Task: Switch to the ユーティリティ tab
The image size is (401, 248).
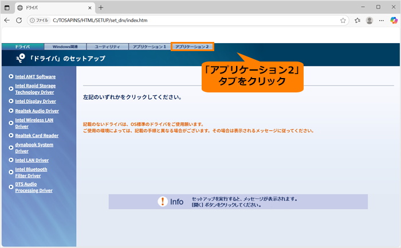Action: tap(107, 46)
